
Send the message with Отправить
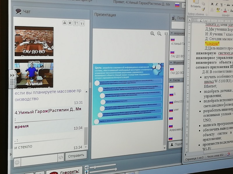pos(76,155)
